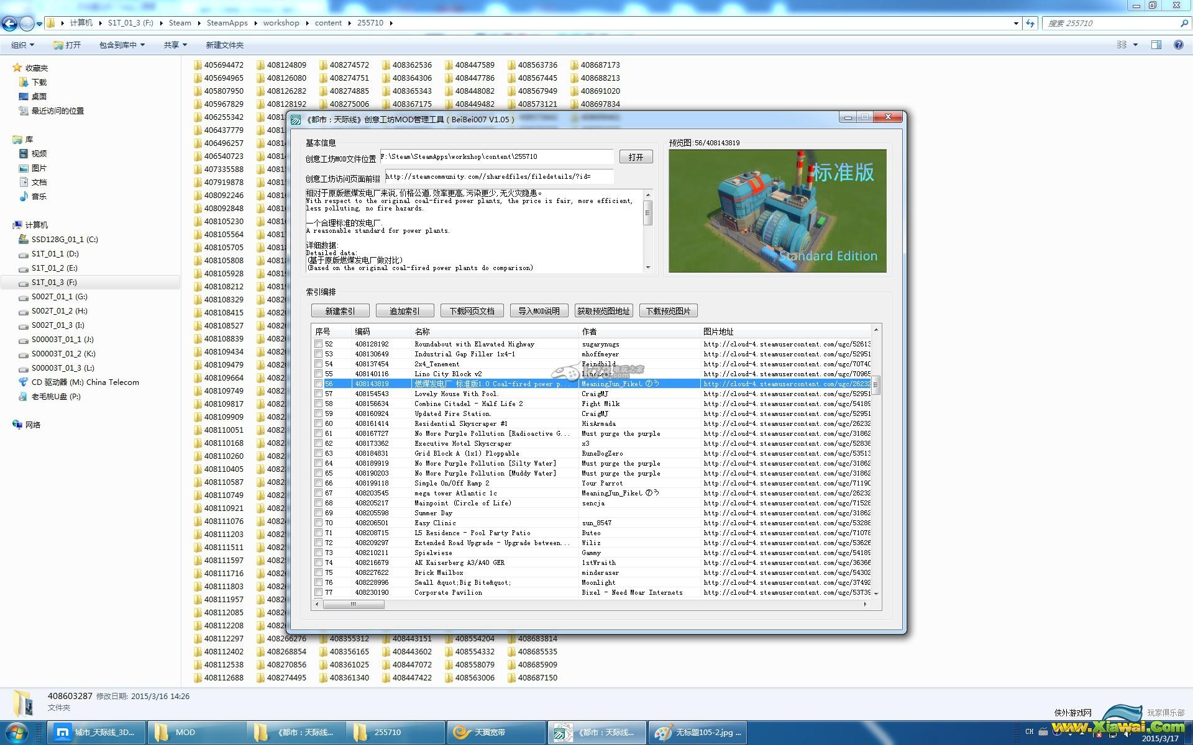Sort by the 名称 column header

(x=495, y=332)
